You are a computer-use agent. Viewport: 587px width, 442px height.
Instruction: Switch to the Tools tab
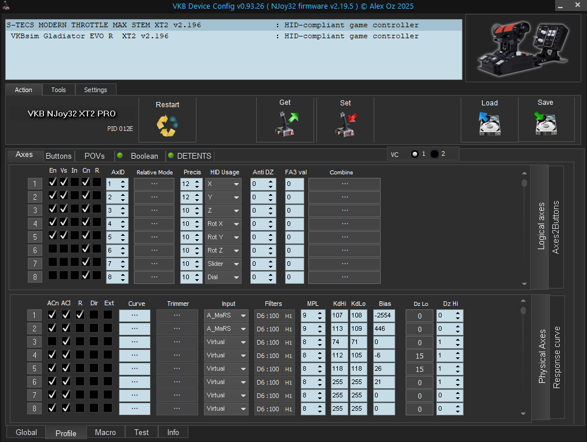pos(59,90)
